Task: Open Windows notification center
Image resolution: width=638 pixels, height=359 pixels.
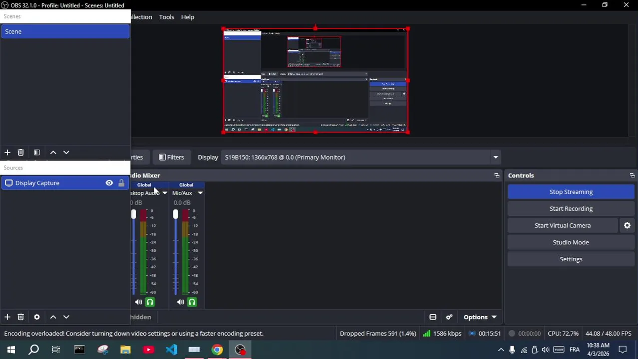Action: click(x=623, y=350)
